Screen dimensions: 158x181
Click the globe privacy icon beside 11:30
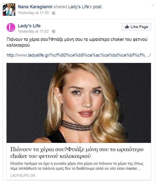(x=54, y=13)
